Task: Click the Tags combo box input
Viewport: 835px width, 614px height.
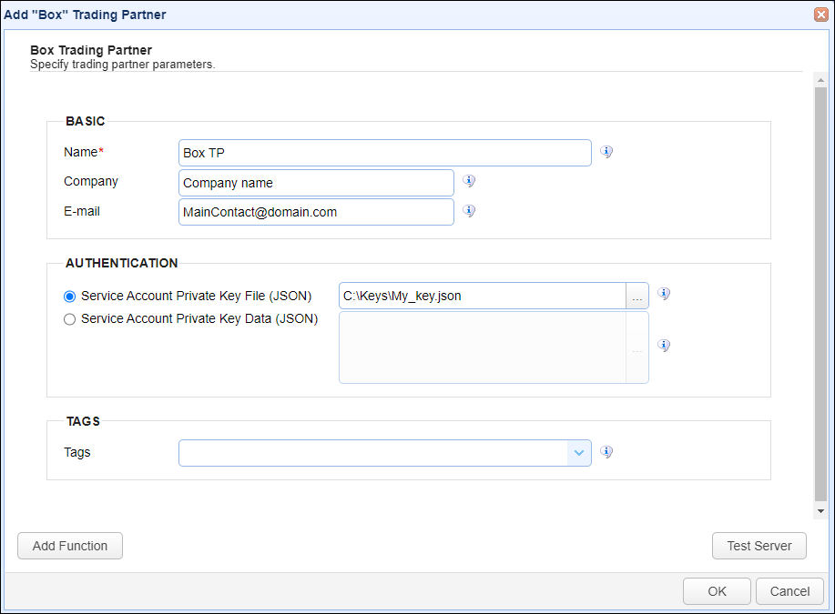Action: pyautogui.click(x=373, y=453)
